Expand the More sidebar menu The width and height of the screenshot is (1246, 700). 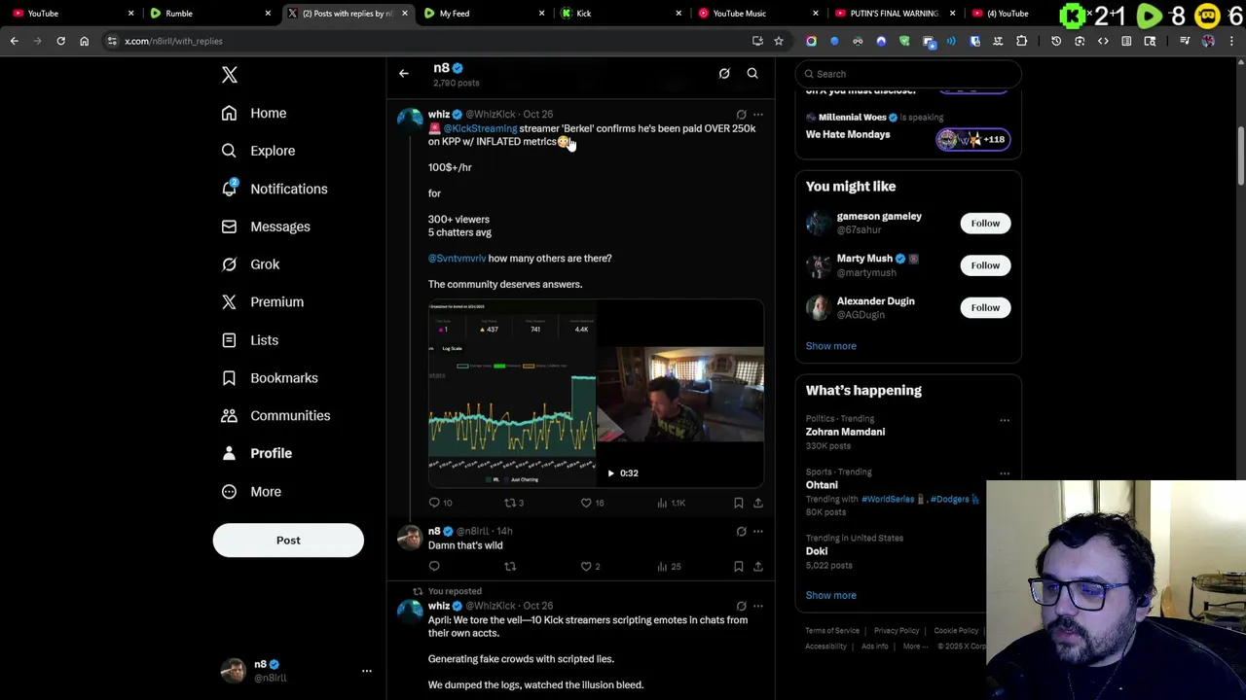click(x=251, y=492)
